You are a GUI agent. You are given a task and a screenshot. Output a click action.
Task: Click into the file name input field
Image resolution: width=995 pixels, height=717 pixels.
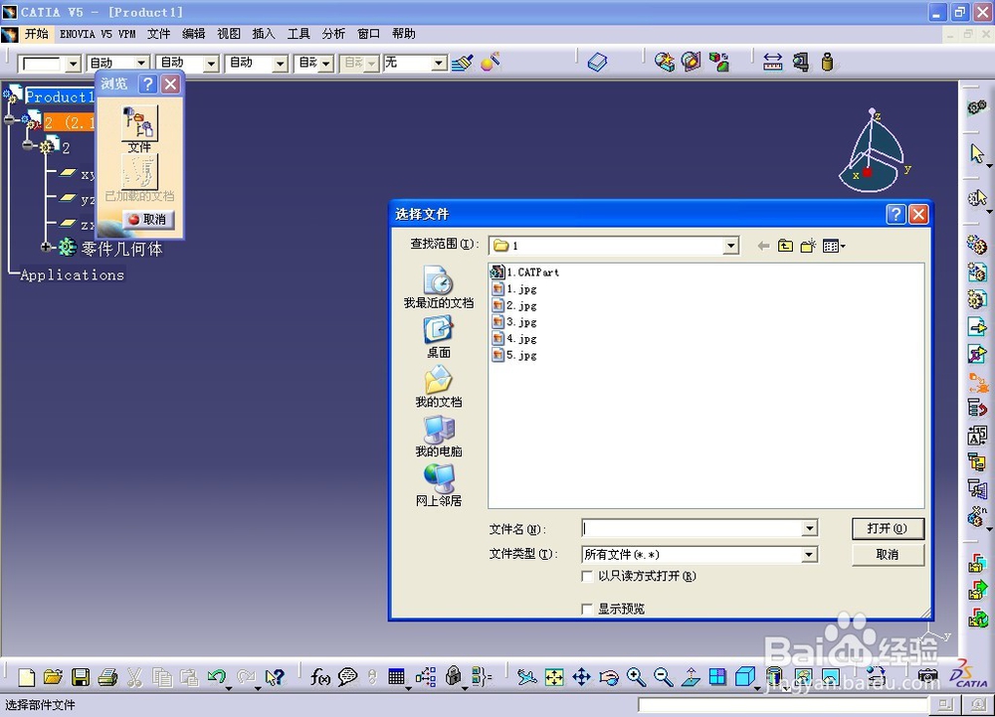pos(693,528)
